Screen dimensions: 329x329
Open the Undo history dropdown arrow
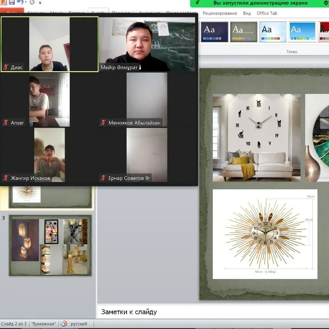click(x=26, y=2)
